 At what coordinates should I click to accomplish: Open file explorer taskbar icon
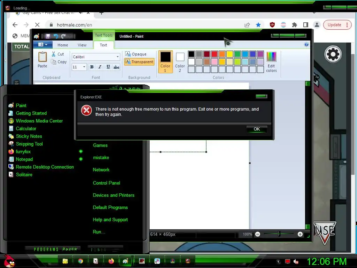point(65,261)
